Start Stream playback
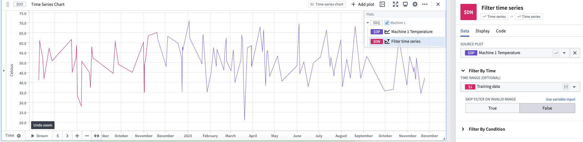The image size is (583, 142). 40,136
